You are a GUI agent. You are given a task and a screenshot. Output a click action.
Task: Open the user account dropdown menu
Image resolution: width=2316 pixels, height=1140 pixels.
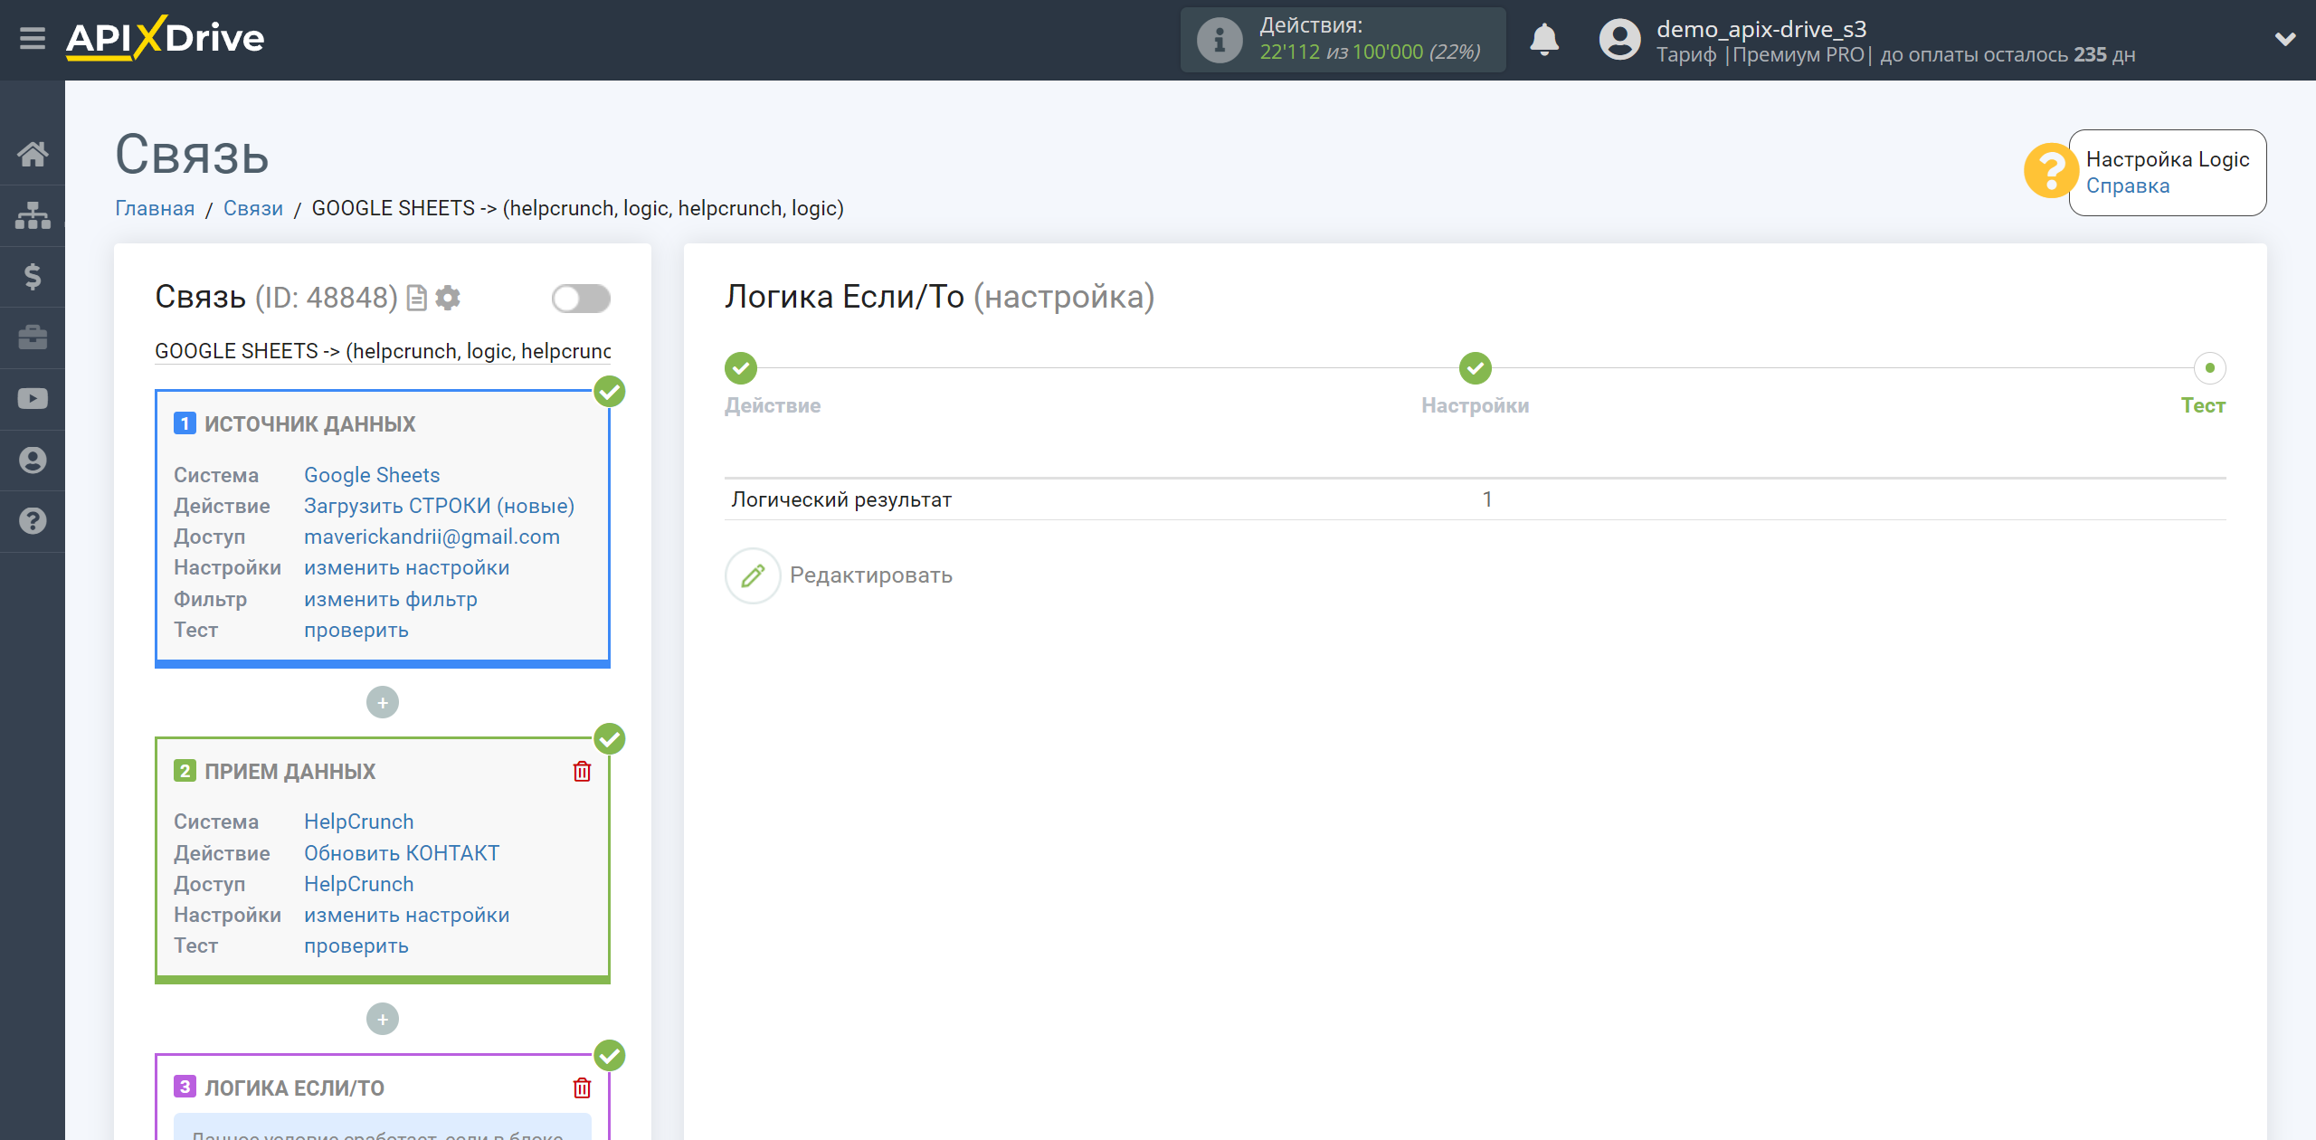tap(2281, 40)
